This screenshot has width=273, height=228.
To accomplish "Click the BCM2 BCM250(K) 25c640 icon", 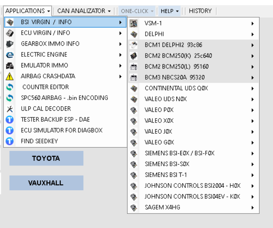I will point(133,56).
